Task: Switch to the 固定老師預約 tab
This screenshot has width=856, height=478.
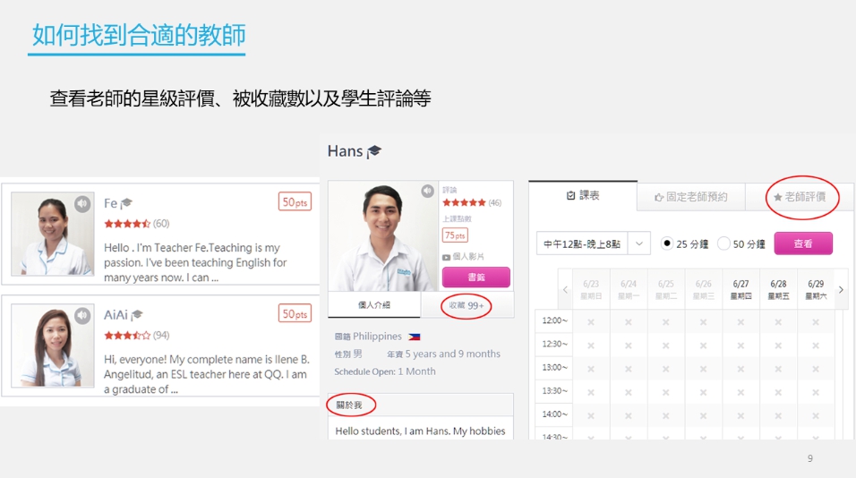Action: [690, 197]
